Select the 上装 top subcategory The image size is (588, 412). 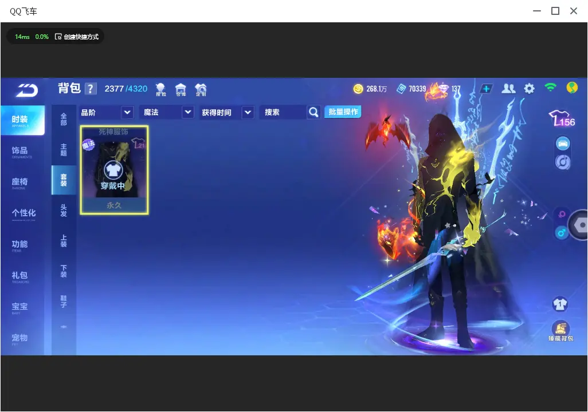coord(64,241)
